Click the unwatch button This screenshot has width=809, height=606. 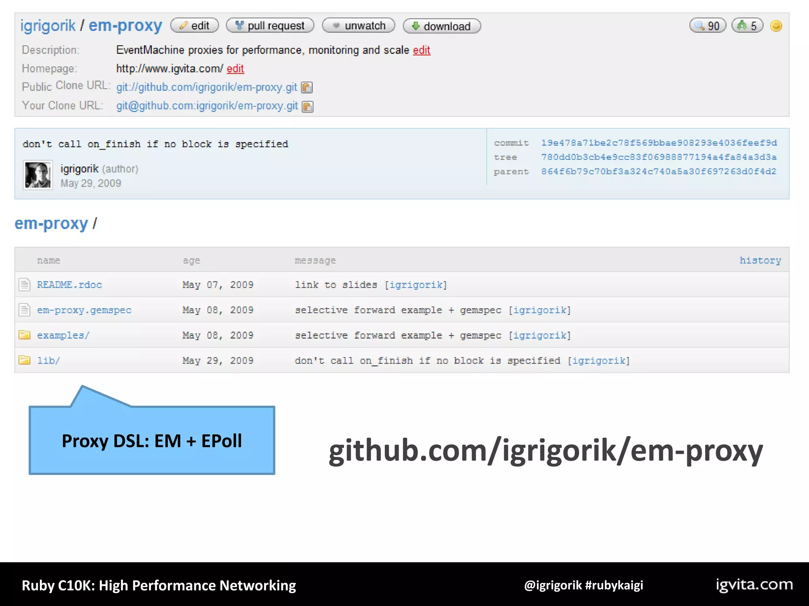(358, 26)
